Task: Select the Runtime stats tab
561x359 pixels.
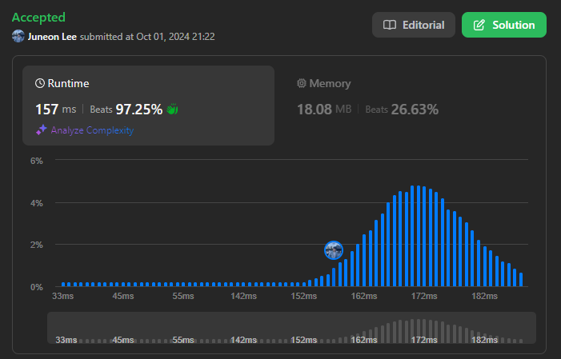Action: tap(149, 106)
